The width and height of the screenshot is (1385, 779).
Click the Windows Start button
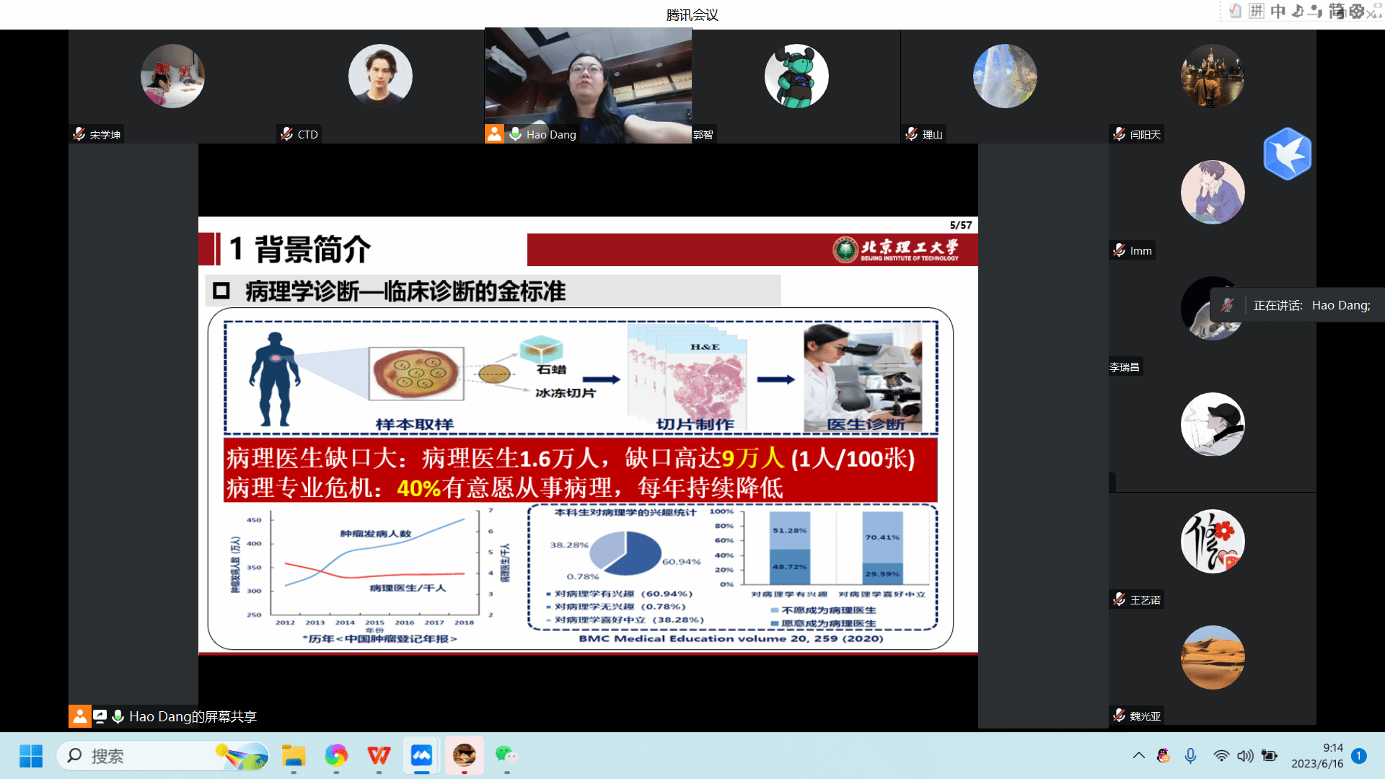pos(31,755)
